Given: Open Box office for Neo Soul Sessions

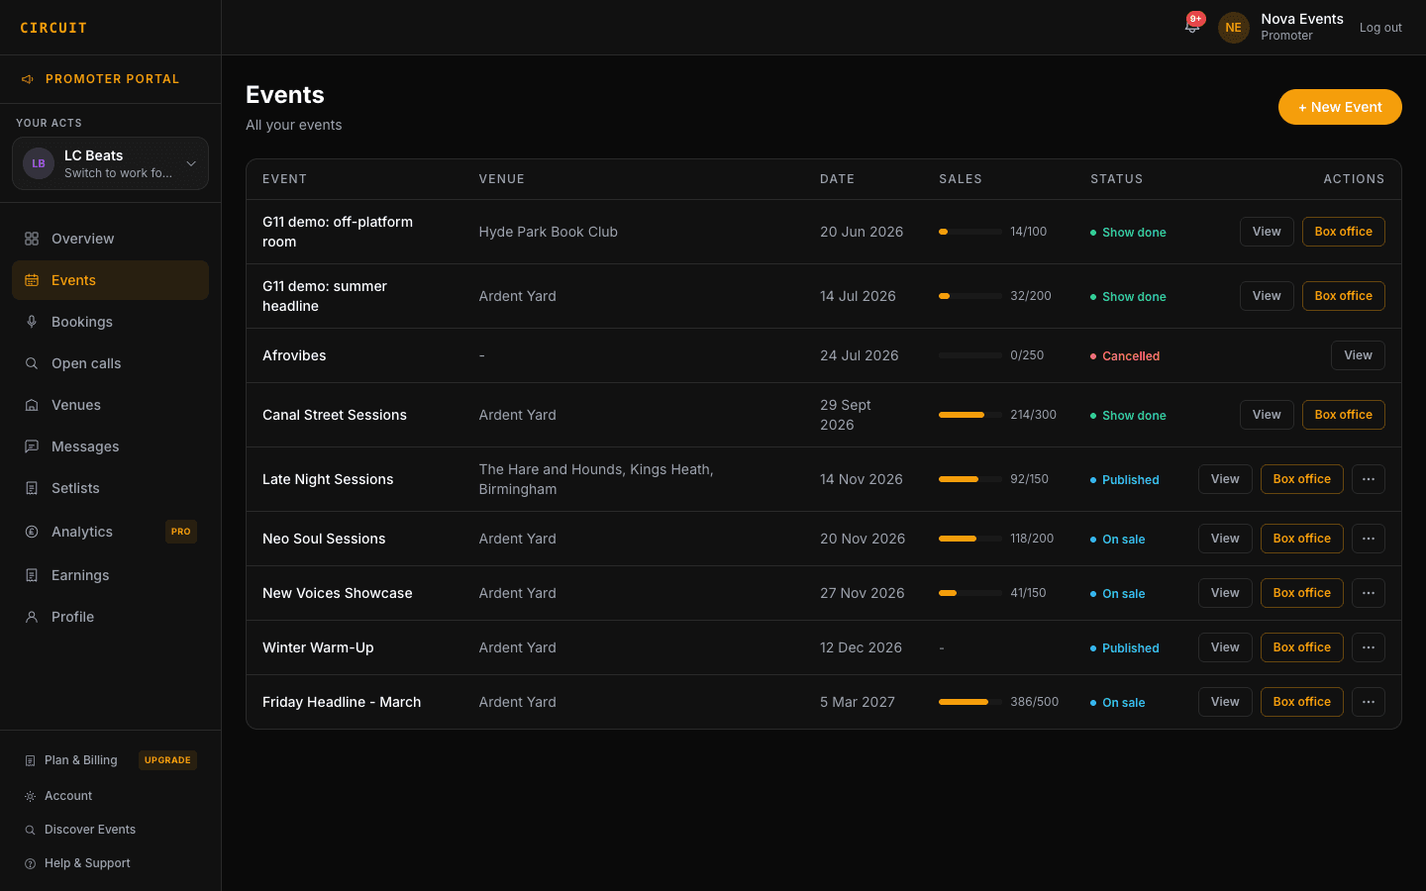Looking at the screenshot, I should click(x=1301, y=539).
